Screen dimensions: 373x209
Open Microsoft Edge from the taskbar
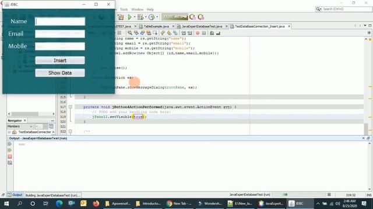[x=59, y=204]
